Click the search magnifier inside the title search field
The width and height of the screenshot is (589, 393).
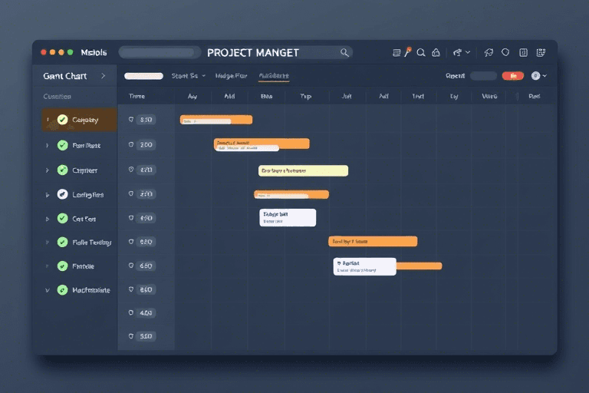(344, 52)
